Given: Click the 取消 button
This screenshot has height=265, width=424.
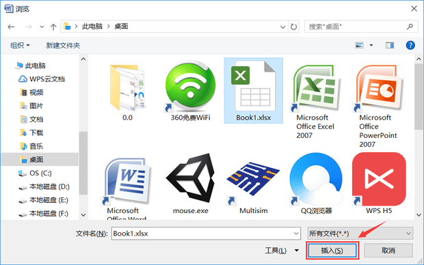Looking at the screenshot, I should pyautogui.click(x=388, y=251).
